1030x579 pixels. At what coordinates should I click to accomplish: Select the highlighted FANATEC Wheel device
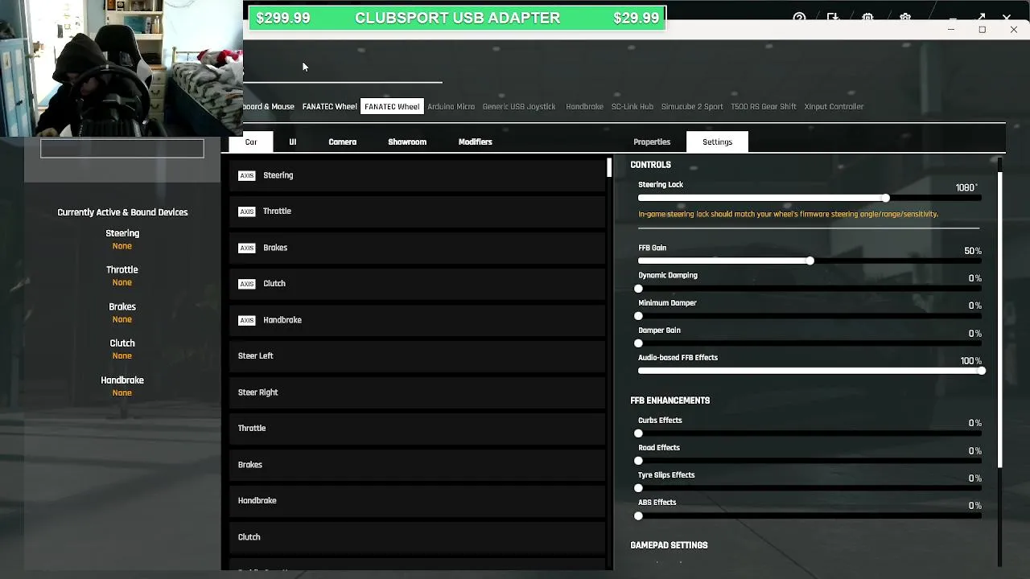tap(392, 106)
